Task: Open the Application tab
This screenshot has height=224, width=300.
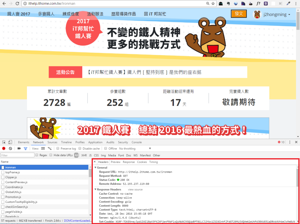Action: click(x=95, y=142)
